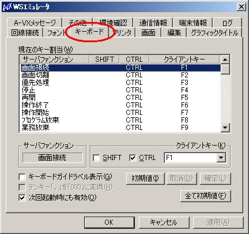Enable the SHIFT checkbox

tap(96, 158)
